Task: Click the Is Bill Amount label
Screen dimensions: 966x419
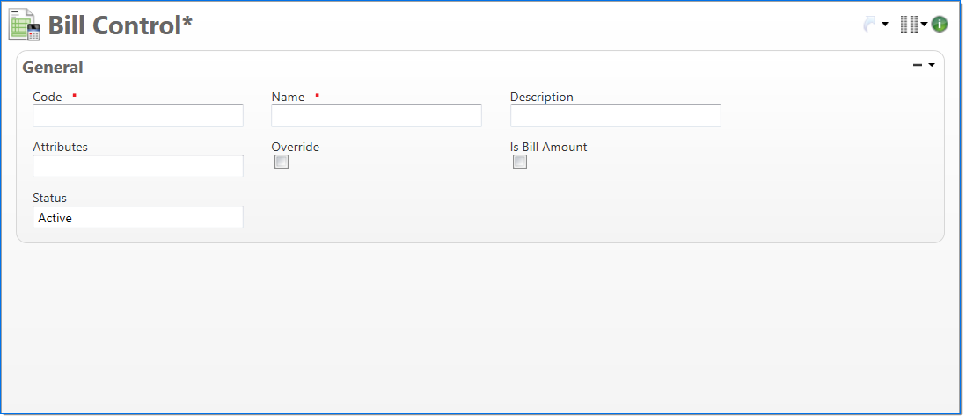Action: click(548, 147)
